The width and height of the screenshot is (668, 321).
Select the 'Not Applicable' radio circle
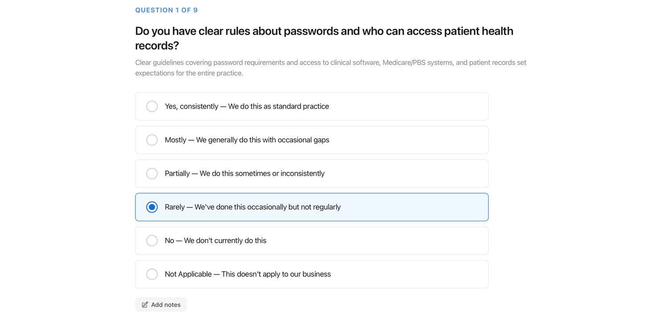[x=152, y=274]
